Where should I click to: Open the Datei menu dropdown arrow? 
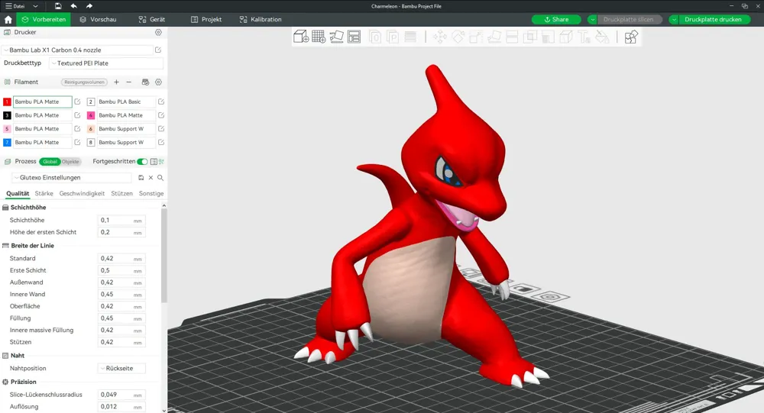click(36, 6)
